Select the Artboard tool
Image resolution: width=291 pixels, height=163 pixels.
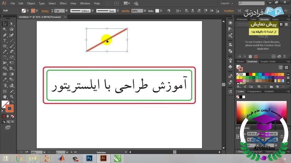(x=5, y=91)
